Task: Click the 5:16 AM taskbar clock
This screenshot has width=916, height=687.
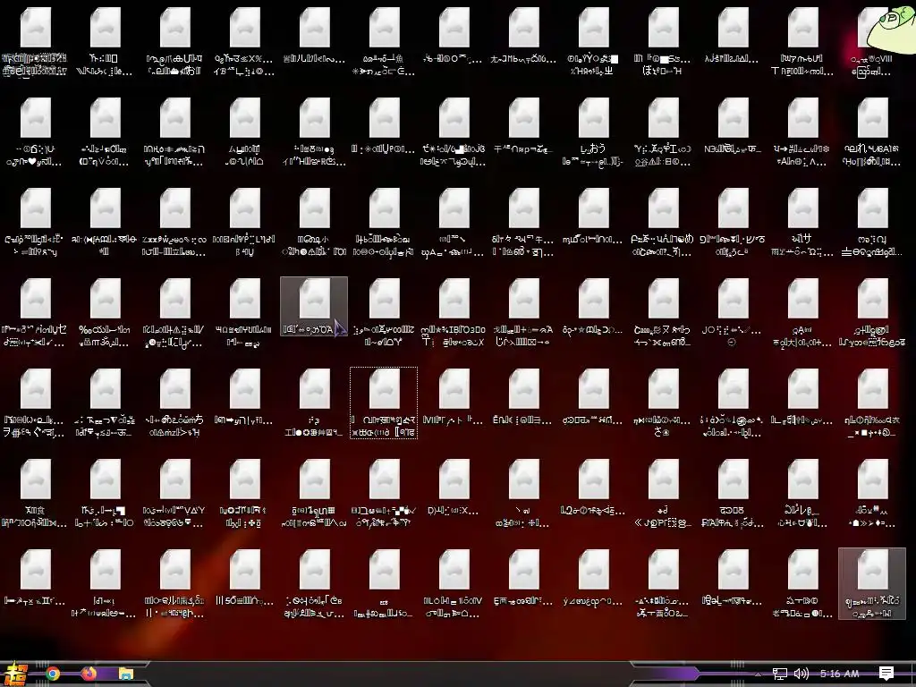Action: [x=839, y=674]
